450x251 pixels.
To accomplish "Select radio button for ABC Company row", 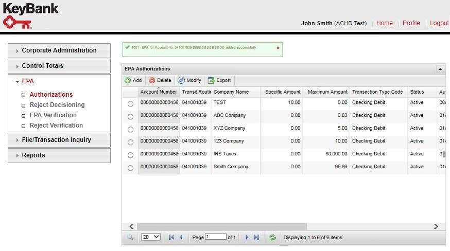I will tap(130, 117).
